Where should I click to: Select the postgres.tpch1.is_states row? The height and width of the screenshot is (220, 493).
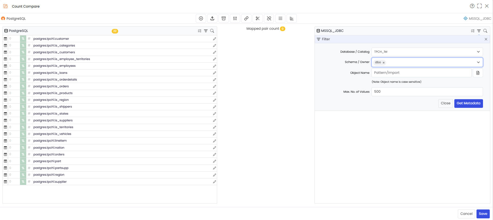pyautogui.click(x=110, y=114)
